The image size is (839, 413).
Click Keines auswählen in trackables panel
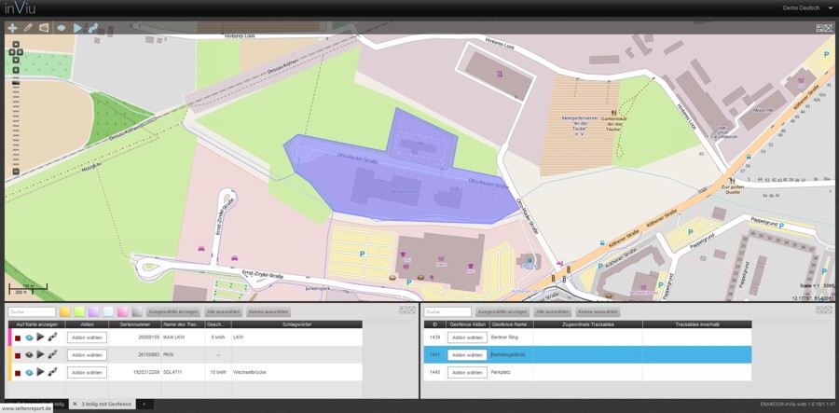(269, 311)
